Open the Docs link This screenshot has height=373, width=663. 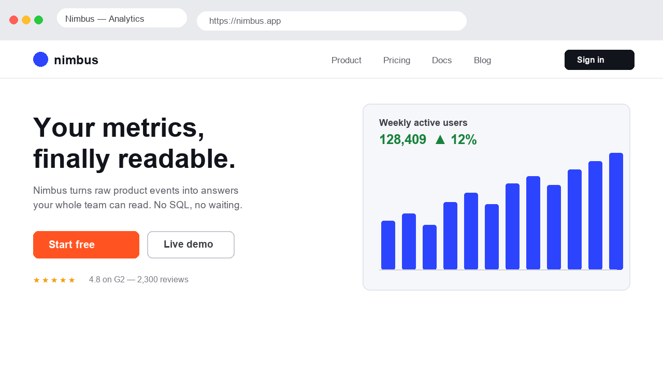pyautogui.click(x=442, y=60)
